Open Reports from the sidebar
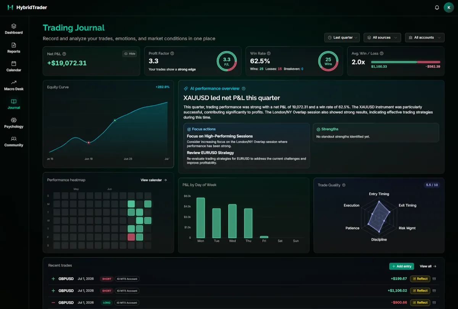The image size is (458, 309). coord(14,48)
